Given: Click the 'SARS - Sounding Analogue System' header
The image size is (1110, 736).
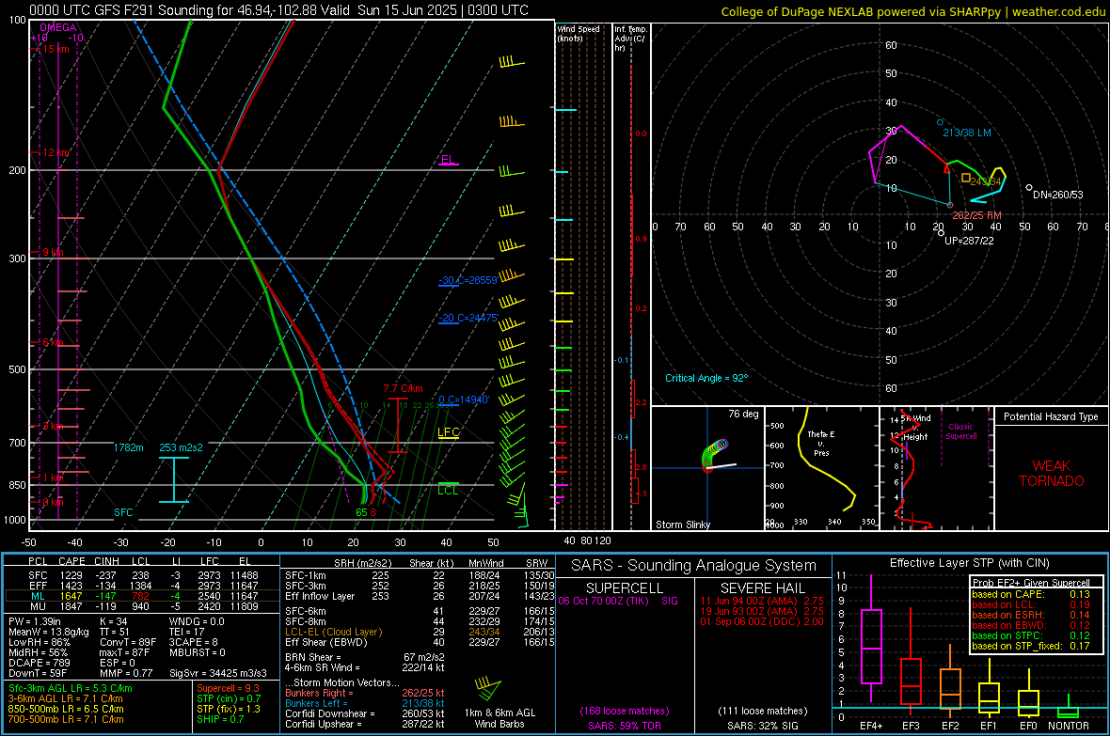Looking at the screenshot, I should (x=694, y=566).
